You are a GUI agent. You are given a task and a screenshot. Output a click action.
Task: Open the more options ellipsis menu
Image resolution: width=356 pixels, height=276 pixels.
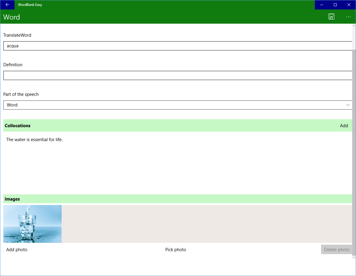348,17
